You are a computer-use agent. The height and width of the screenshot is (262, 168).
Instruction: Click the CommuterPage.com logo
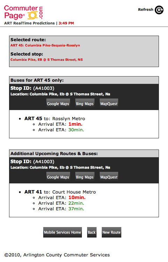click(23, 12)
